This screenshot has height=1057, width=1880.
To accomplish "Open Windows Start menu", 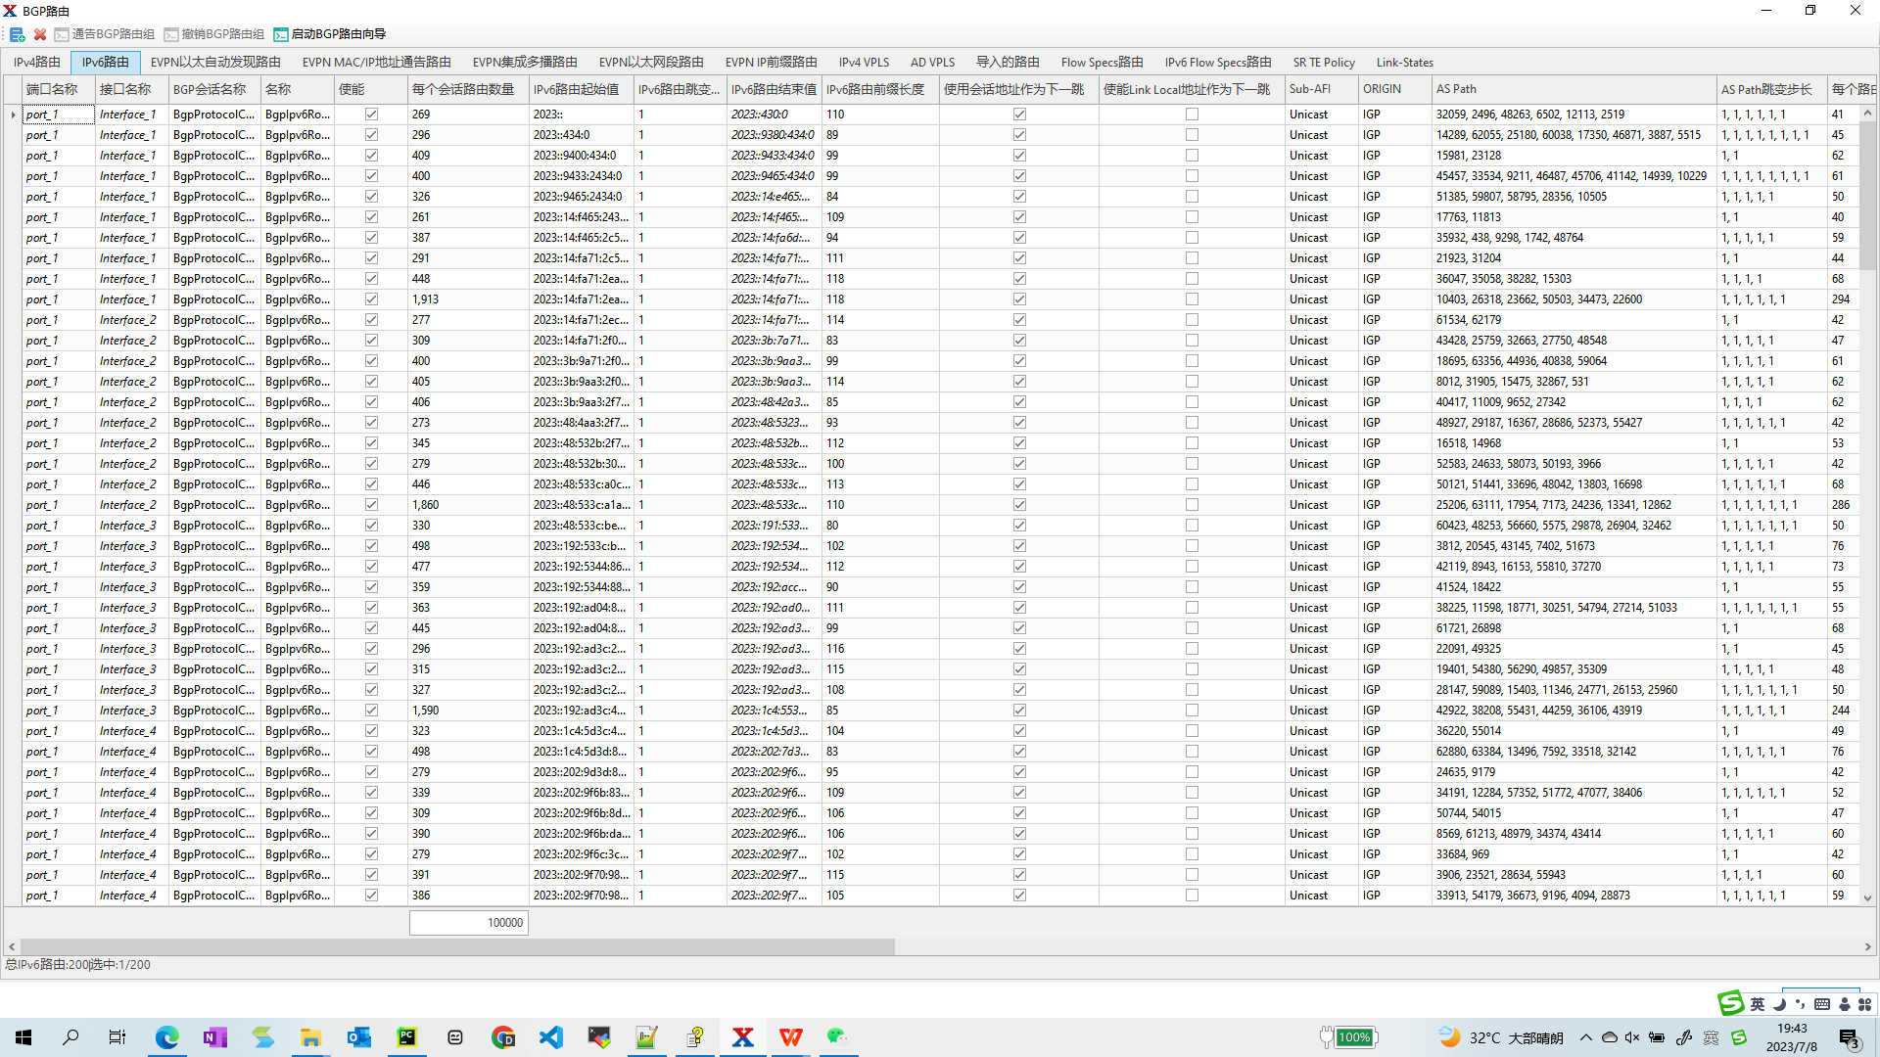I will click(23, 1037).
